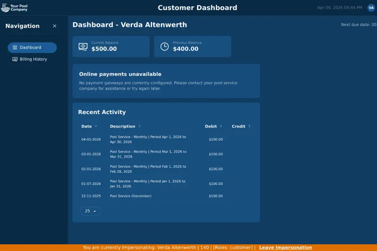Click the Period Jan 1, 2026 description
The width and height of the screenshot is (377, 251).
[x=147, y=184]
